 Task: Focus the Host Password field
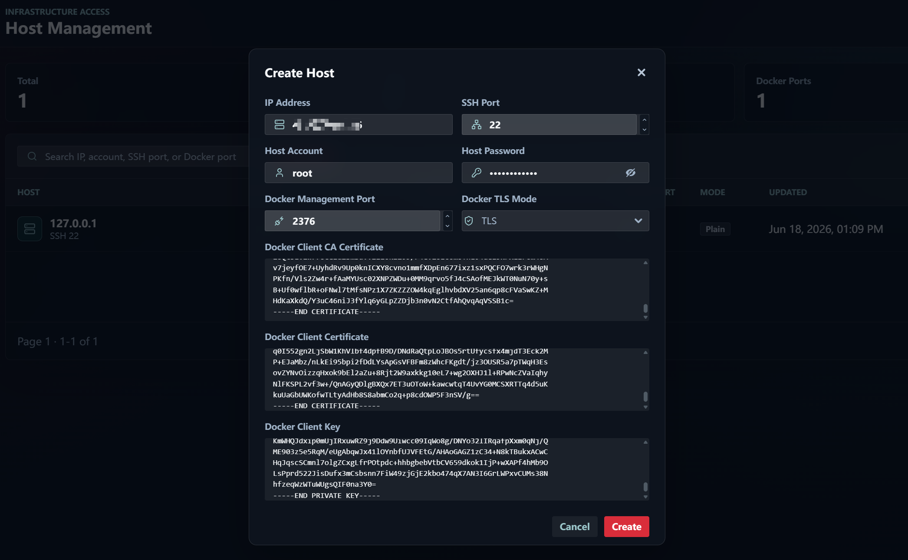click(x=555, y=173)
